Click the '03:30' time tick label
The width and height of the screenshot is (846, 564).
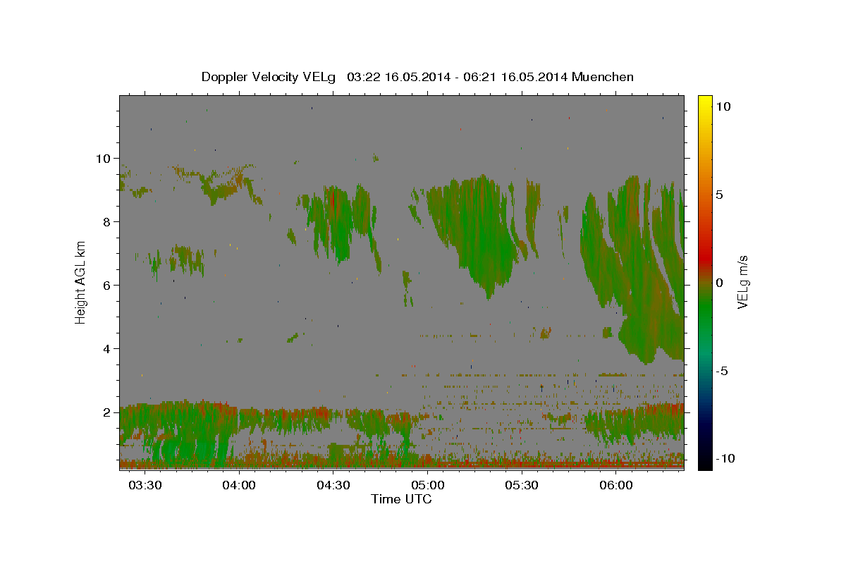coord(145,486)
